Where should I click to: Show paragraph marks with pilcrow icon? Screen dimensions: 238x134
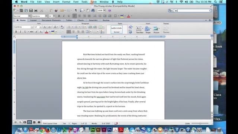(x=75, y=10)
